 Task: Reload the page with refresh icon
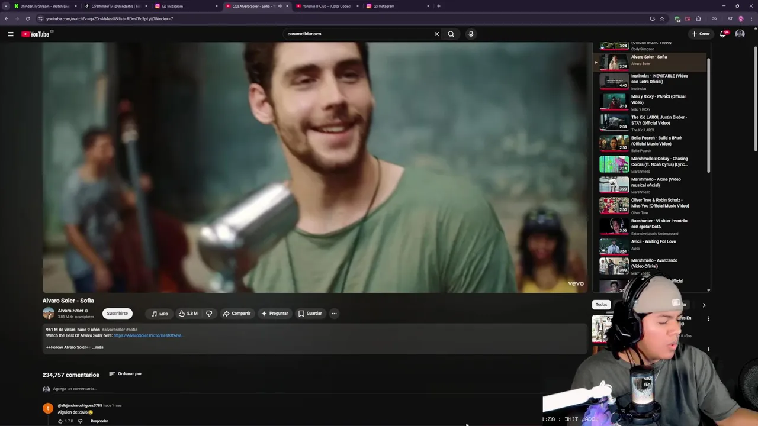click(x=27, y=18)
